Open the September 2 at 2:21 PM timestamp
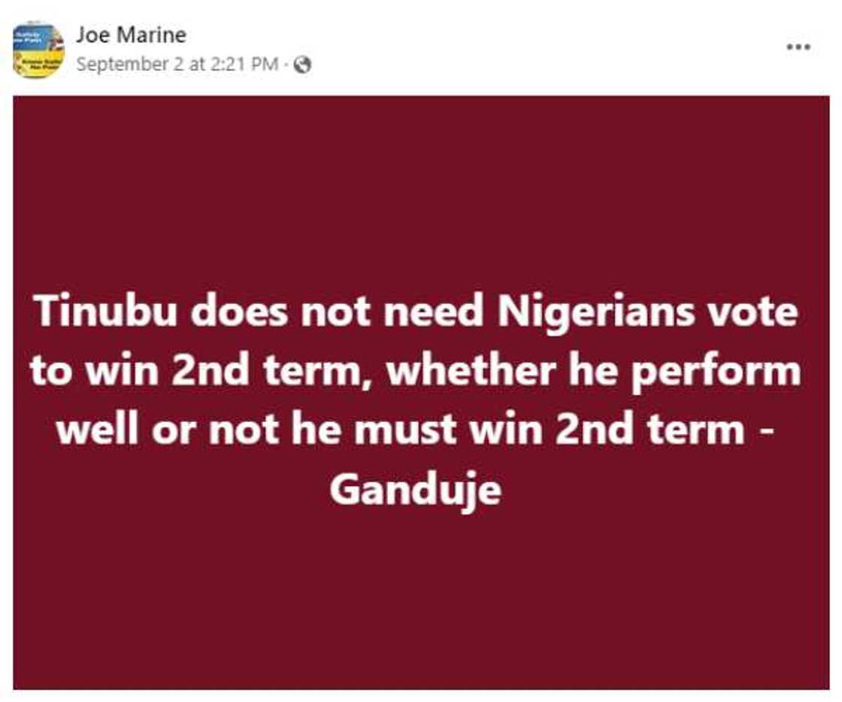842x702 pixels. pos(177,65)
